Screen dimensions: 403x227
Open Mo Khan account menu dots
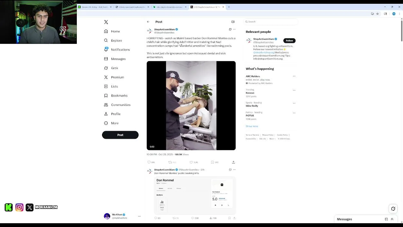coord(139,216)
